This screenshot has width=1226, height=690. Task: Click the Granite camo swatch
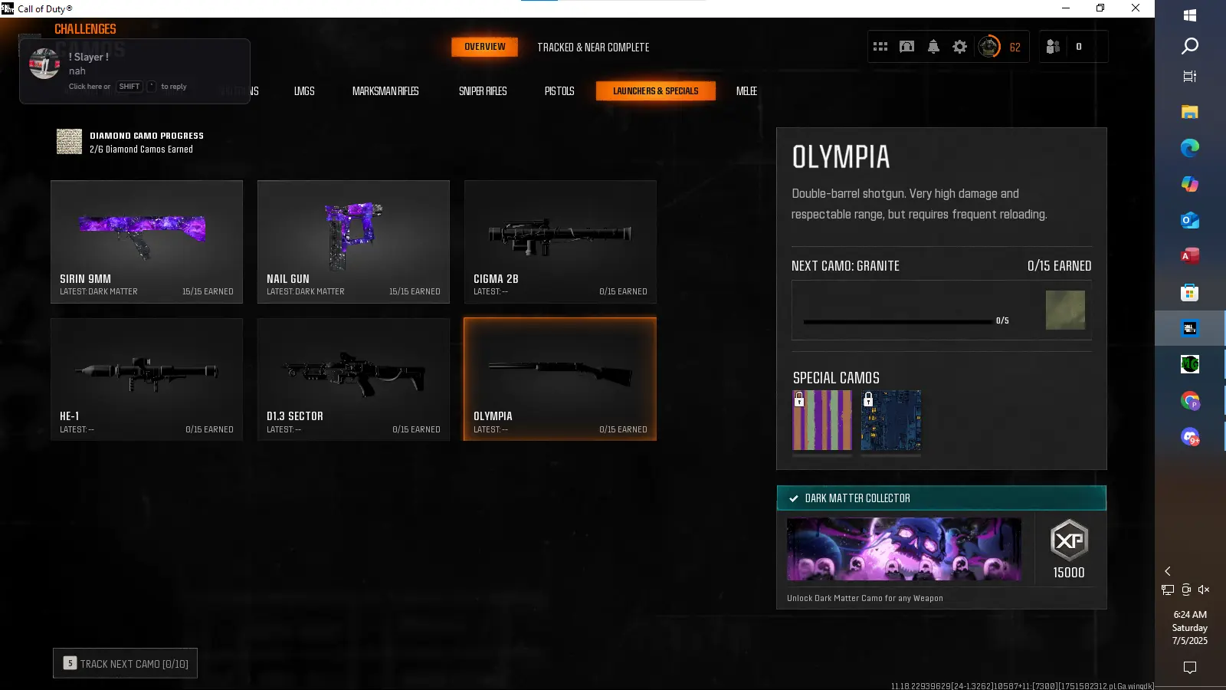click(x=1065, y=310)
